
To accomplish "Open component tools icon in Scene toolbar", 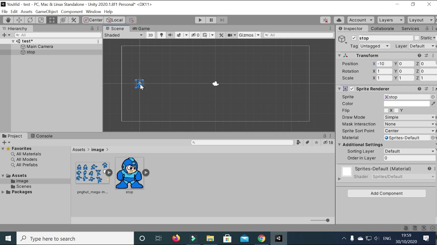I will 221,35.
